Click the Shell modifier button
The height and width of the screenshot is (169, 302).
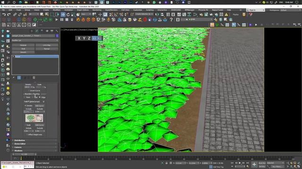[23, 49]
